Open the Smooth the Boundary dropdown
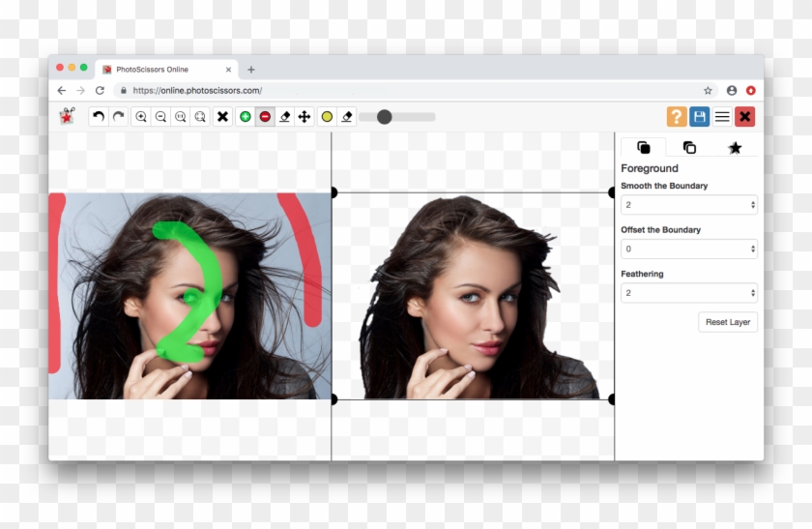Image resolution: width=812 pixels, height=529 pixels. (x=688, y=205)
